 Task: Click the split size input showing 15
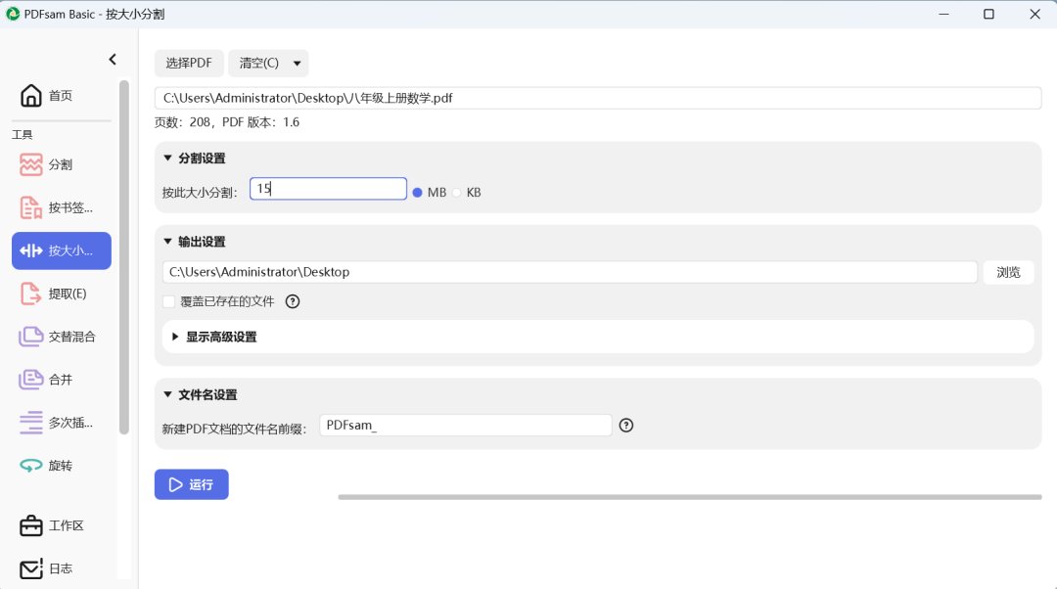pyautogui.click(x=328, y=189)
